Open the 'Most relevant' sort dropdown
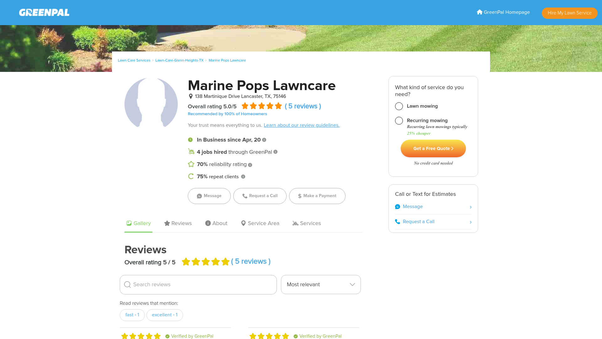The height and width of the screenshot is (339, 602). tap(320, 284)
